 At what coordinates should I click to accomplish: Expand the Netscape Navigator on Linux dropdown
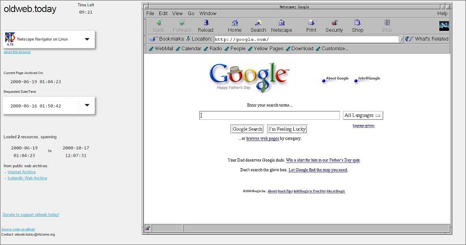[87, 39]
